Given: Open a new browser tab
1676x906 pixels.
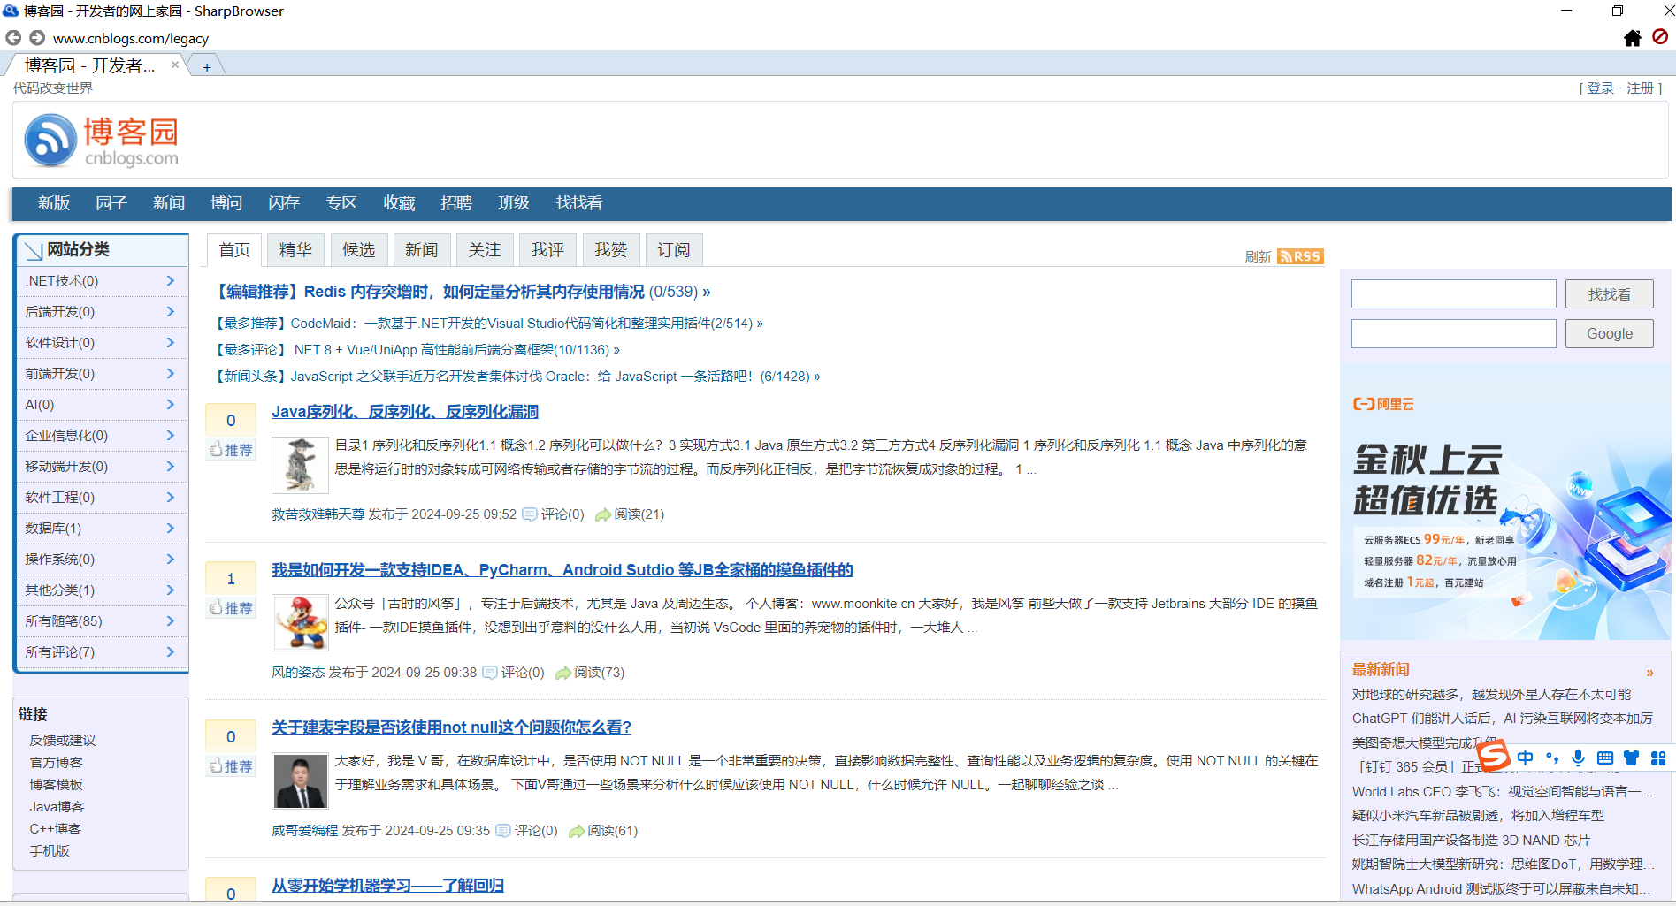Looking at the screenshot, I should [x=207, y=66].
